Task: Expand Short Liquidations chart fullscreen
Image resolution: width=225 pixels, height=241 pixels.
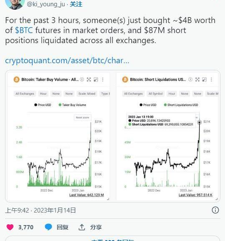Action: pos(197,79)
